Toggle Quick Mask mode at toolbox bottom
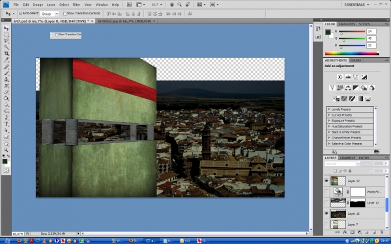This screenshot has width=391, height=244. (6, 170)
